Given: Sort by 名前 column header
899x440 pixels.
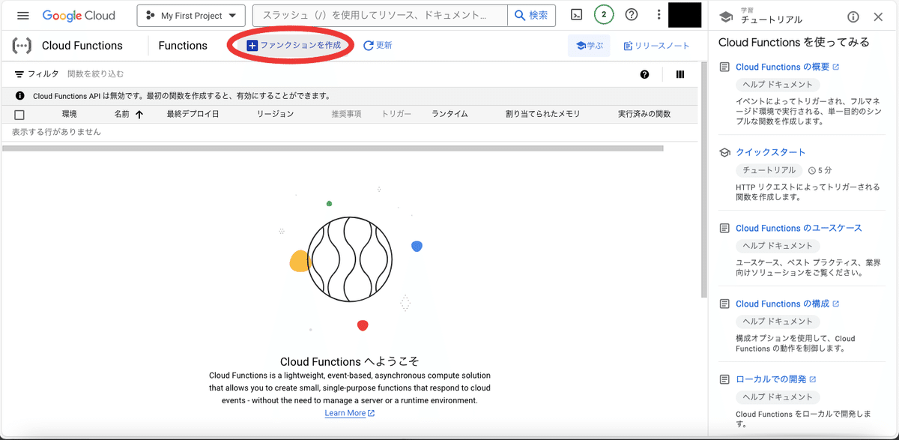Looking at the screenshot, I should point(121,115).
